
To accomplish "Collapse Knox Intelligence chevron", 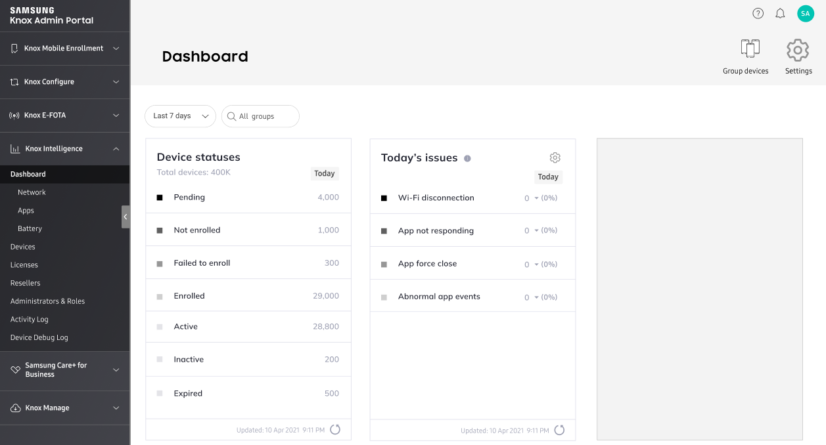I will (116, 149).
